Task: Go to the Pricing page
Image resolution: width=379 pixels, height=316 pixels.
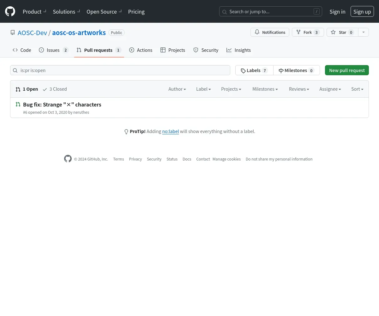Action: point(136,12)
